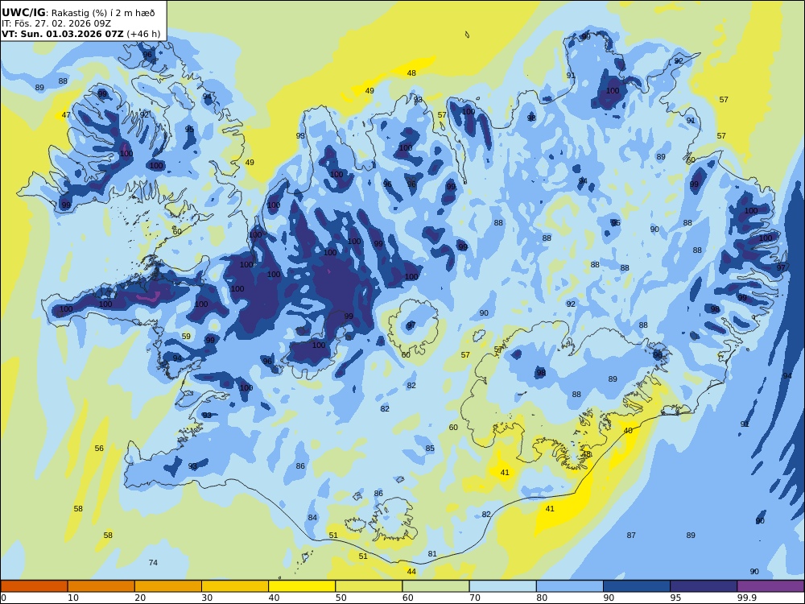
Task: Click the title 'UWC/IG: Rakastig (%) í 2 m hæð'
Action: [x=78, y=13]
